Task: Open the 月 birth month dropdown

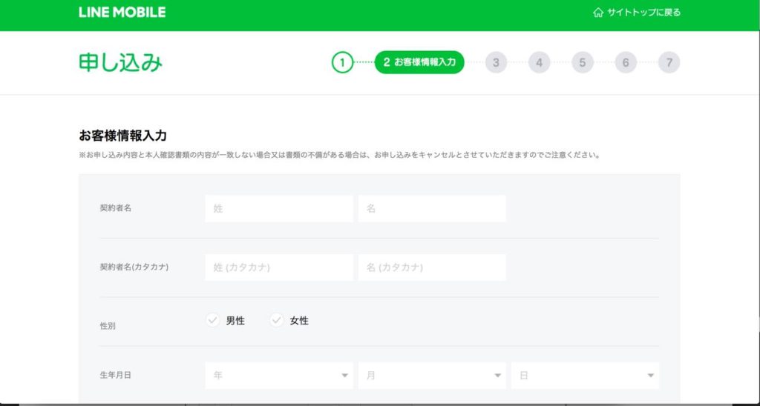Action: click(433, 376)
